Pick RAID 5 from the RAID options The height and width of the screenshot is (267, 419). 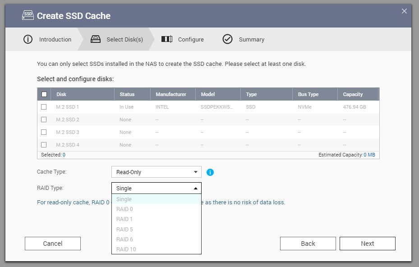pos(124,229)
